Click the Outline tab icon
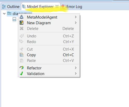The image size is (129, 107). 4,7
